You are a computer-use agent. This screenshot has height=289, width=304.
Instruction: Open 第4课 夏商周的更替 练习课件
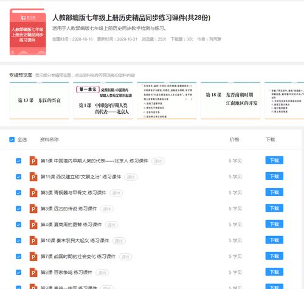(71, 225)
